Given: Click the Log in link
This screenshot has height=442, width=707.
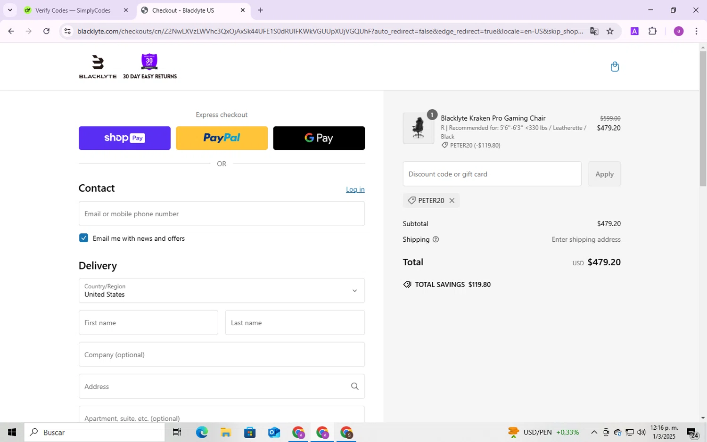Looking at the screenshot, I should (x=355, y=189).
